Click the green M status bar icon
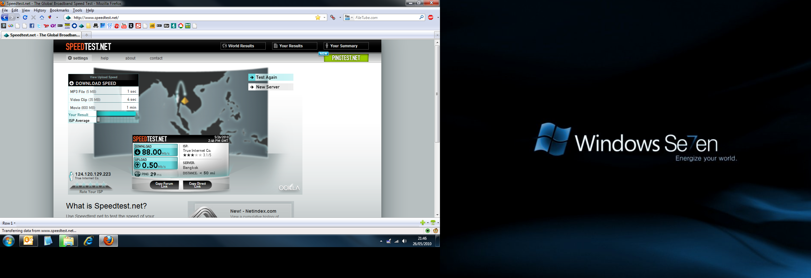 tap(428, 231)
